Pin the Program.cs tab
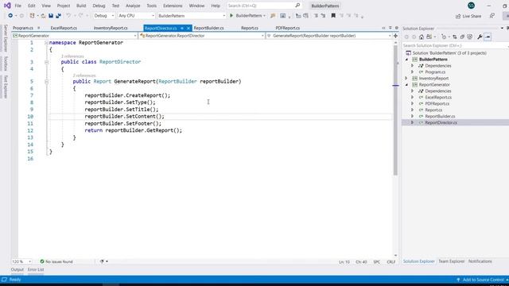This screenshot has height=286, width=509. 39,28
